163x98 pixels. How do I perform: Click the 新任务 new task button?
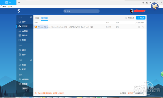click(x=141, y=18)
